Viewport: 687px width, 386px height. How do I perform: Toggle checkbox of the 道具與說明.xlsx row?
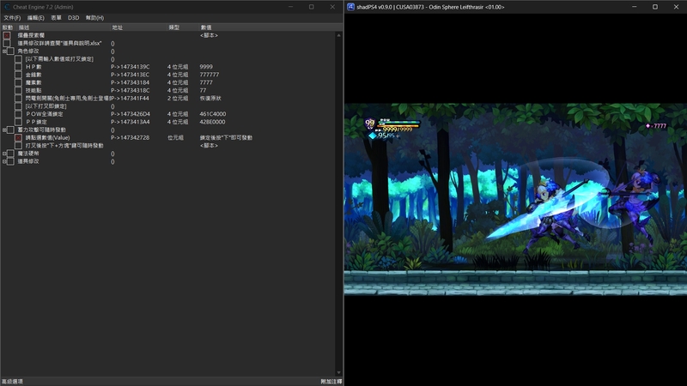(7, 44)
